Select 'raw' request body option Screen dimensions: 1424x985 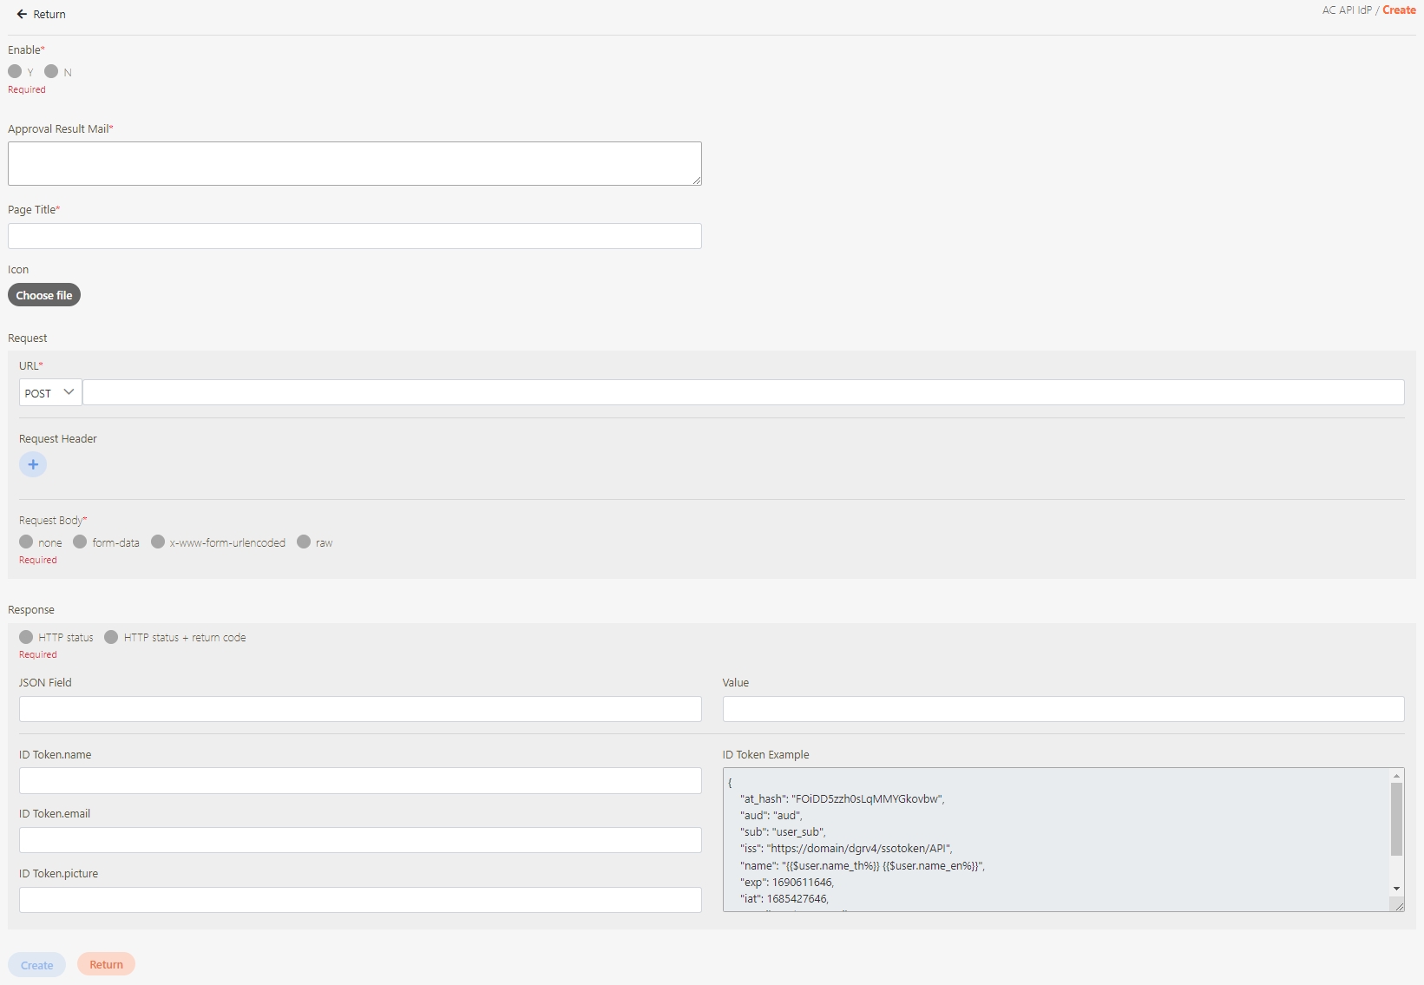tap(304, 542)
